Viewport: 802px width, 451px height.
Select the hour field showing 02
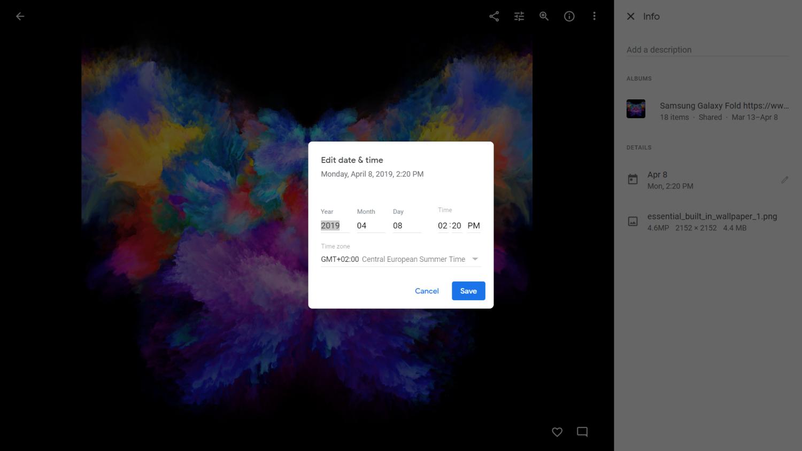[443, 226]
